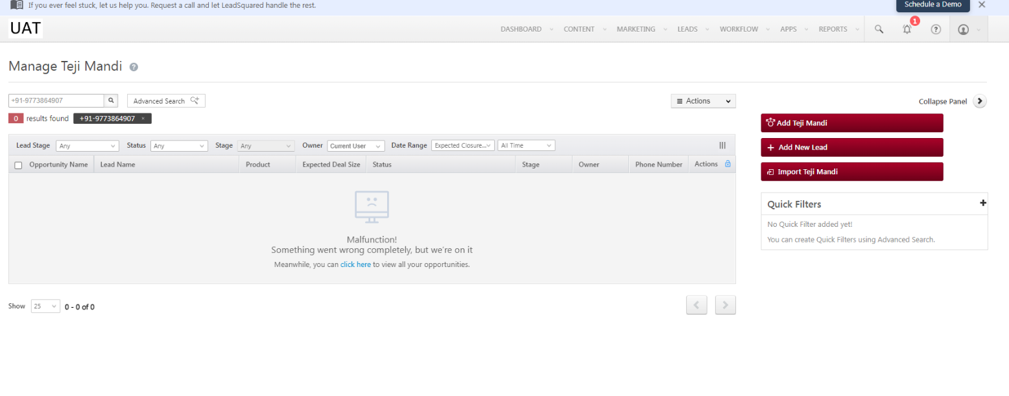Collapse the right panel with the arrow icon

(980, 101)
